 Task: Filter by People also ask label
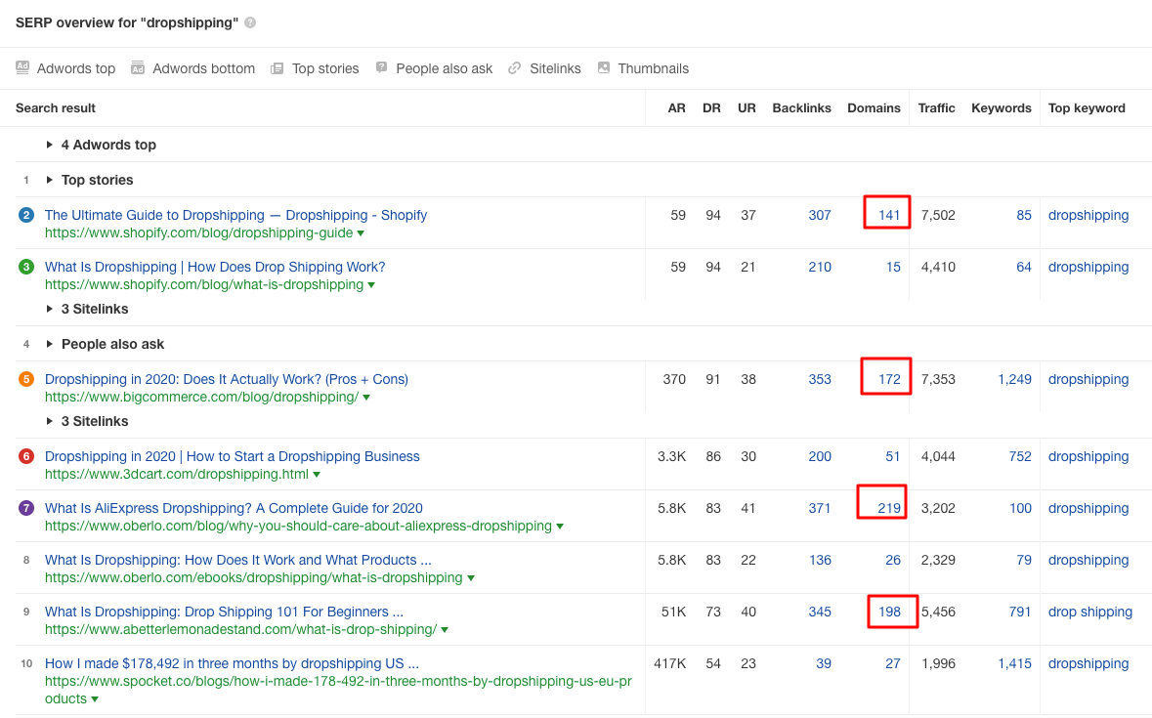tap(444, 68)
